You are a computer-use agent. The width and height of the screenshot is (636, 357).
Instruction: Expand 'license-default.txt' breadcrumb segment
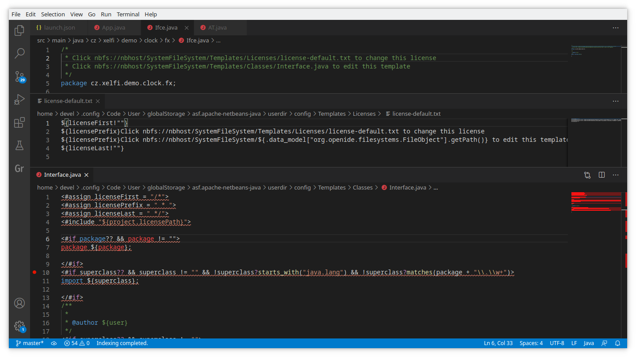[x=413, y=114]
